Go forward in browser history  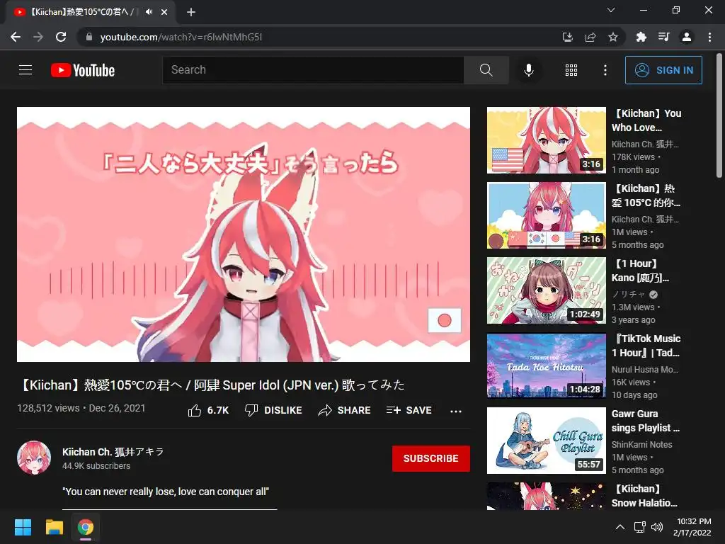pos(38,37)
